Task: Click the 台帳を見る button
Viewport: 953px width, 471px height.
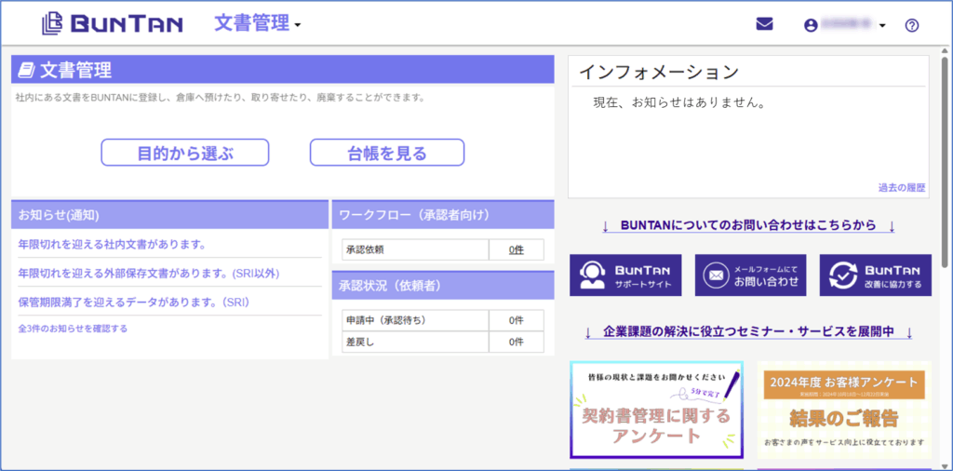Action: pyautogui.click(x=386, y=153)
